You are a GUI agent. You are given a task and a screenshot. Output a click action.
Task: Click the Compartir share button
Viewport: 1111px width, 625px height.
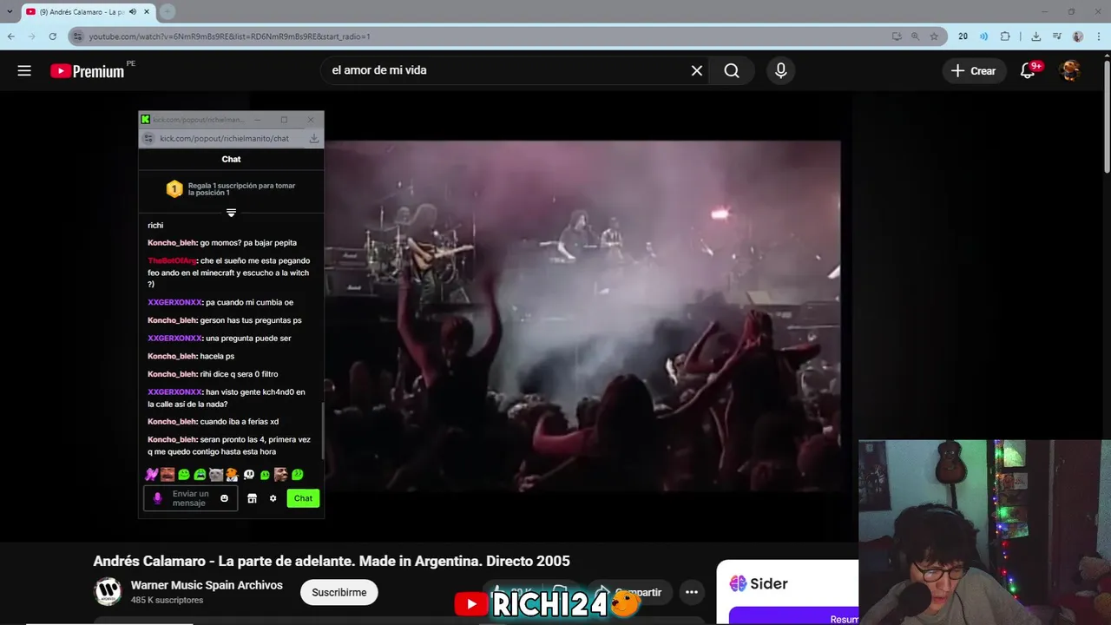631,592
